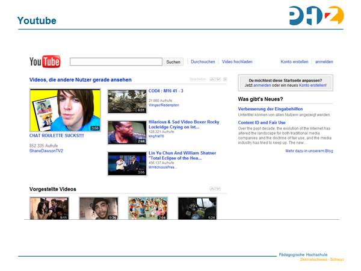Open 'Lin Yu Chun And William Shatner' title

click(182, 155)
